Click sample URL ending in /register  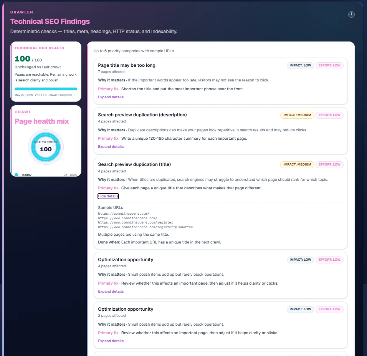pyautogui.click(x=136, y=222)
